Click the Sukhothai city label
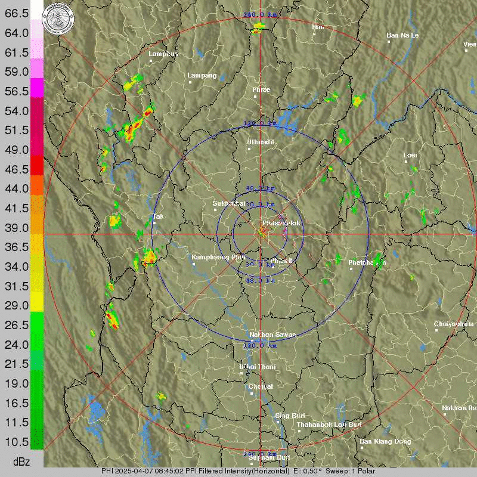This screenshot has height=477, width=477. (229, 203)
